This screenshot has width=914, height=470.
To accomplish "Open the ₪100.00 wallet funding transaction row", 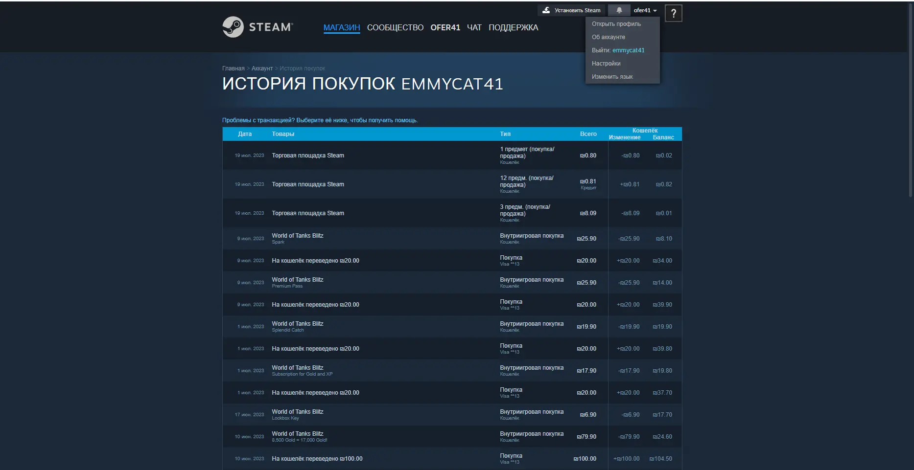I will 317,459.
